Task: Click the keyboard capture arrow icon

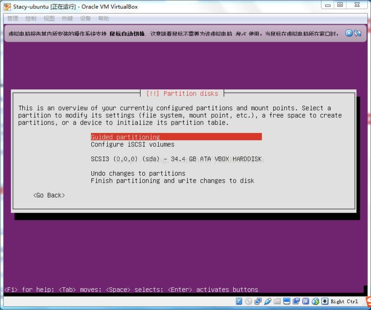Action: click(x=325, y=301)
